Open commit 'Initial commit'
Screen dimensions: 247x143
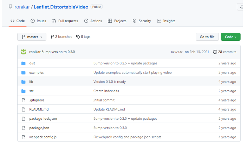[x=104, y=100]
